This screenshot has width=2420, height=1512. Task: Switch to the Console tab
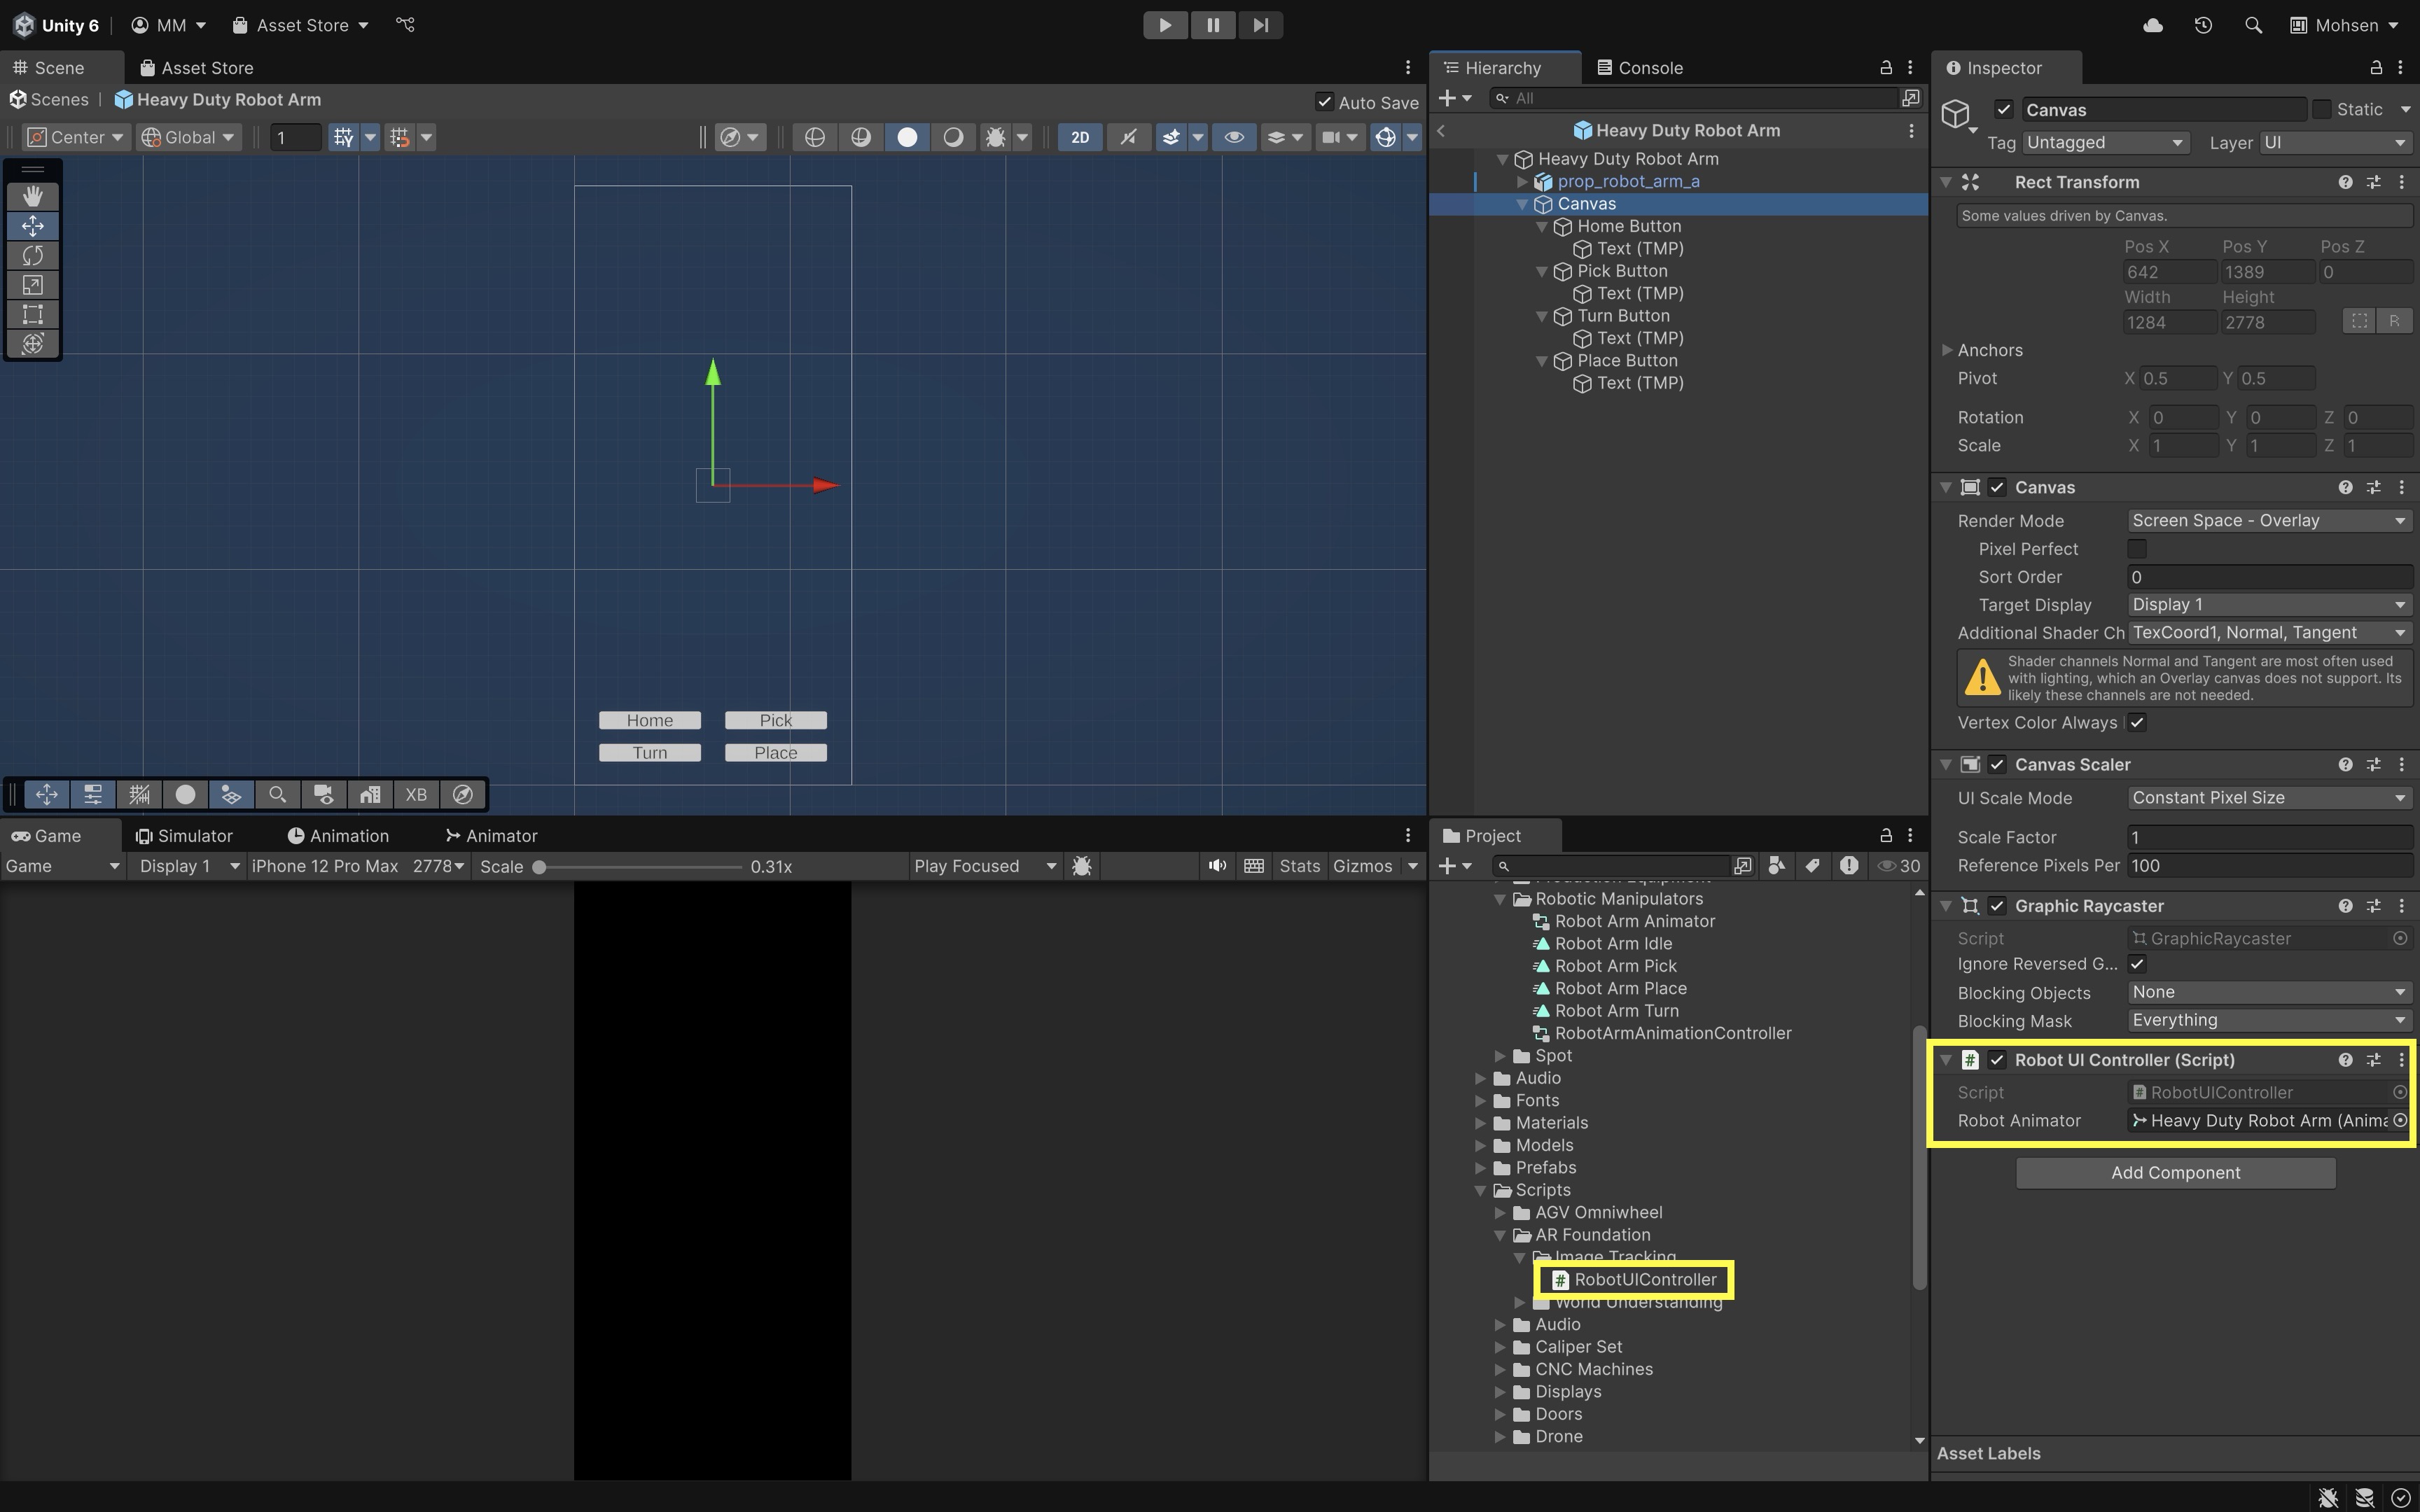[x=1640, y=68]
